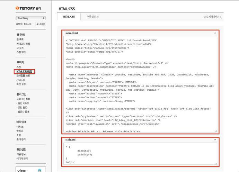Open 초대 관리 in sidebar

pos(21,139)
